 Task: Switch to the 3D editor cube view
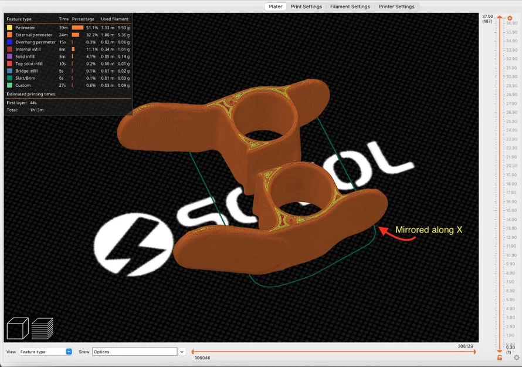coord(18,328)
